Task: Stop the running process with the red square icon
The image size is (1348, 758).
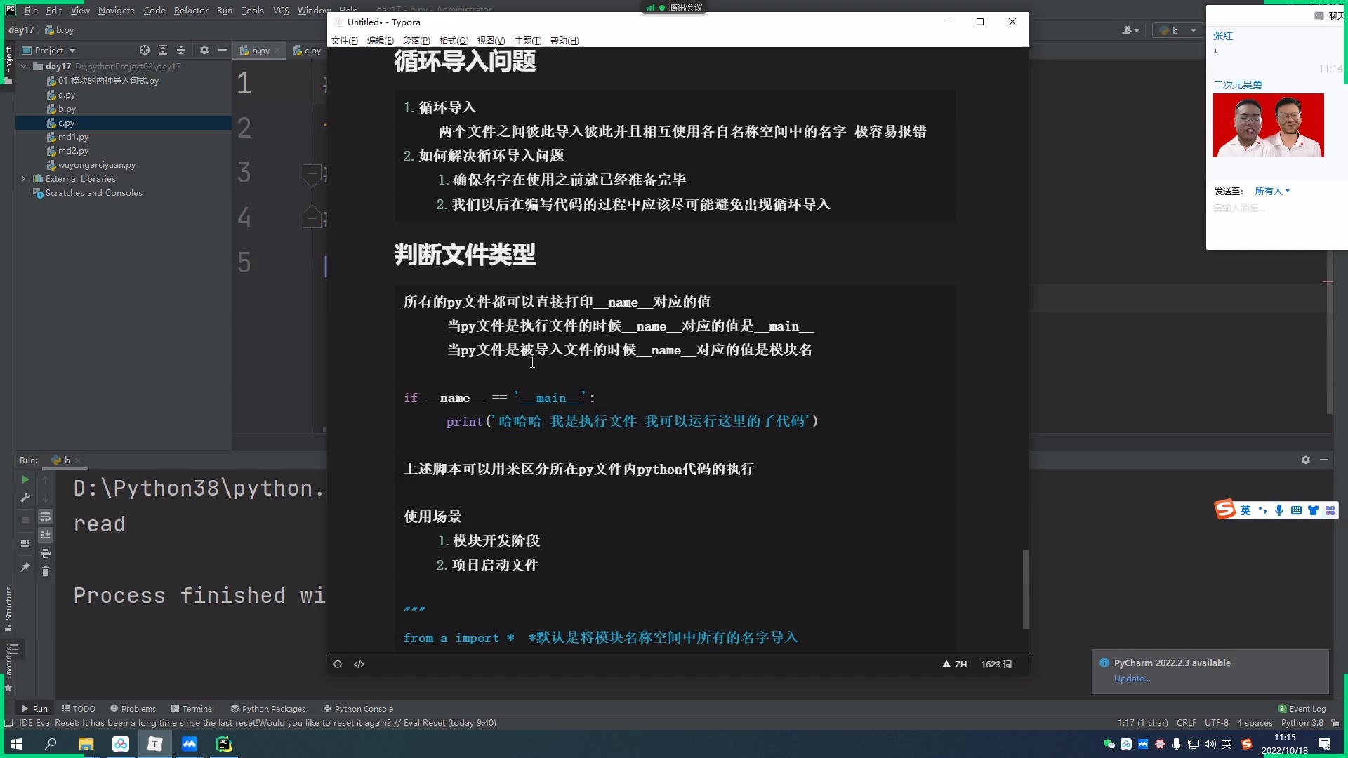Action: click(x=26, y=521)
